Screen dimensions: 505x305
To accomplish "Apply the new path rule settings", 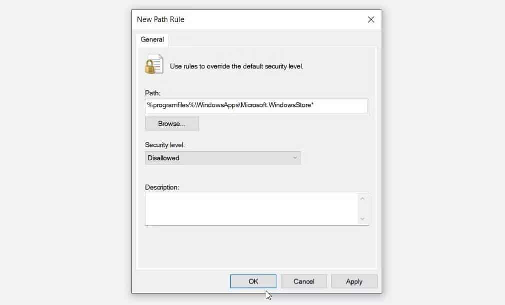I will pos(354,281).
